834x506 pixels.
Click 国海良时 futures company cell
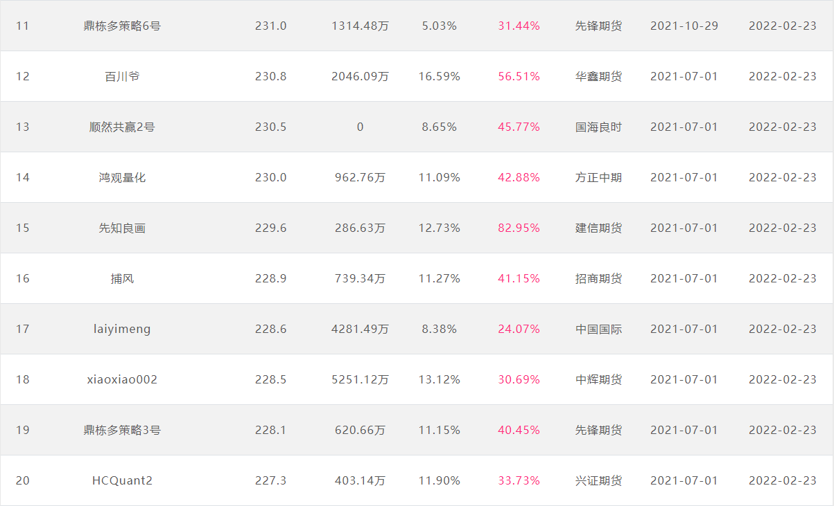pos(598,127)
